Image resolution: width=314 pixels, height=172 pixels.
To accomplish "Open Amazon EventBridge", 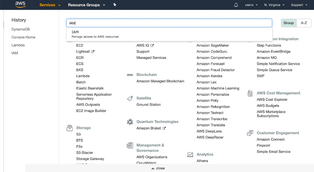I will pyautogui.click(x=274, y=52).
